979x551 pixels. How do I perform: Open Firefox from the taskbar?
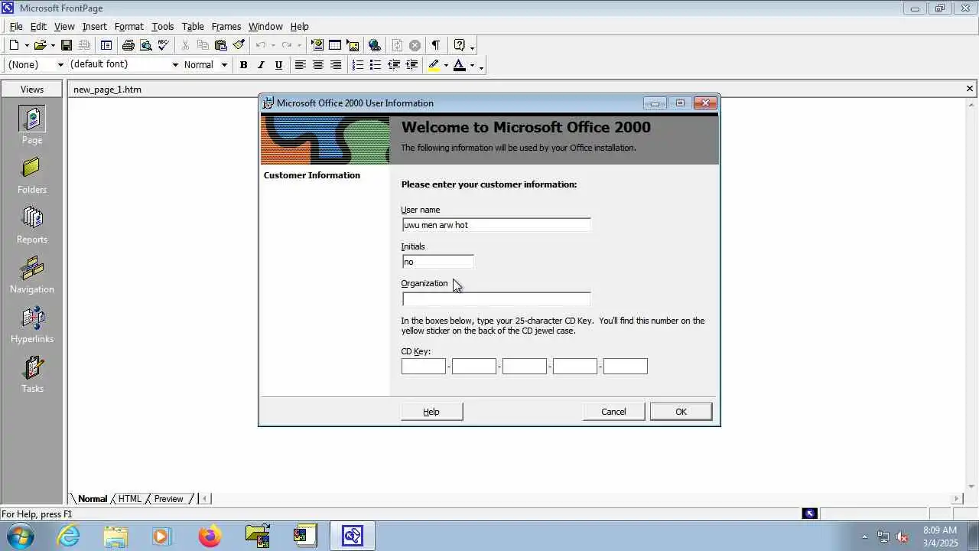point(210,536)
